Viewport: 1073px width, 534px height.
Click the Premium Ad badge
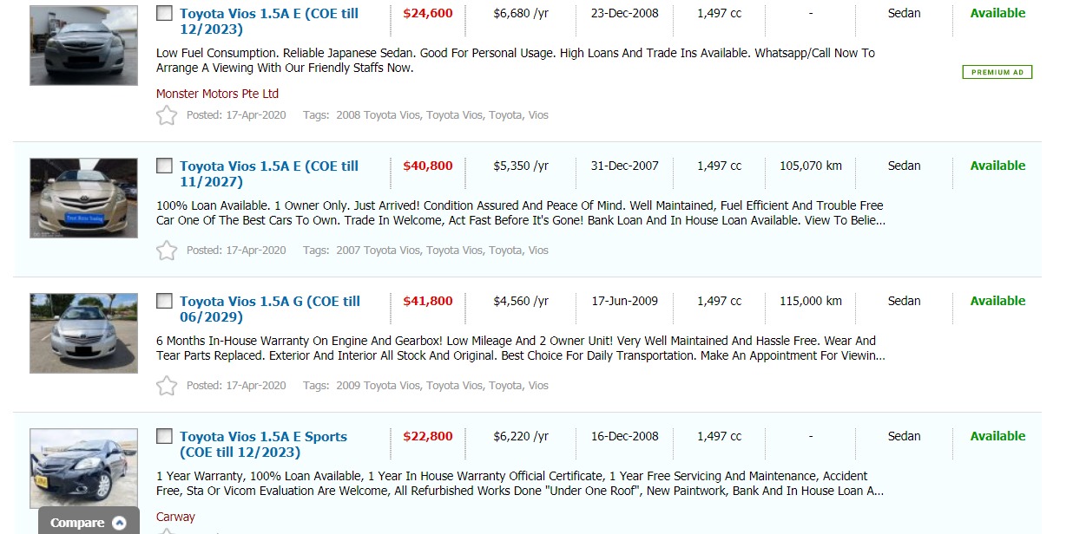pos(997,72)
